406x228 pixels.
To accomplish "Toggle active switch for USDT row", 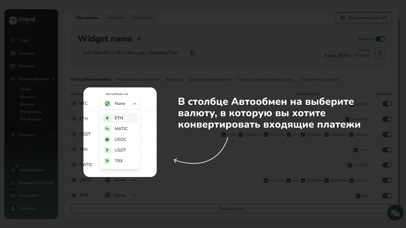I will pos(387,134).
